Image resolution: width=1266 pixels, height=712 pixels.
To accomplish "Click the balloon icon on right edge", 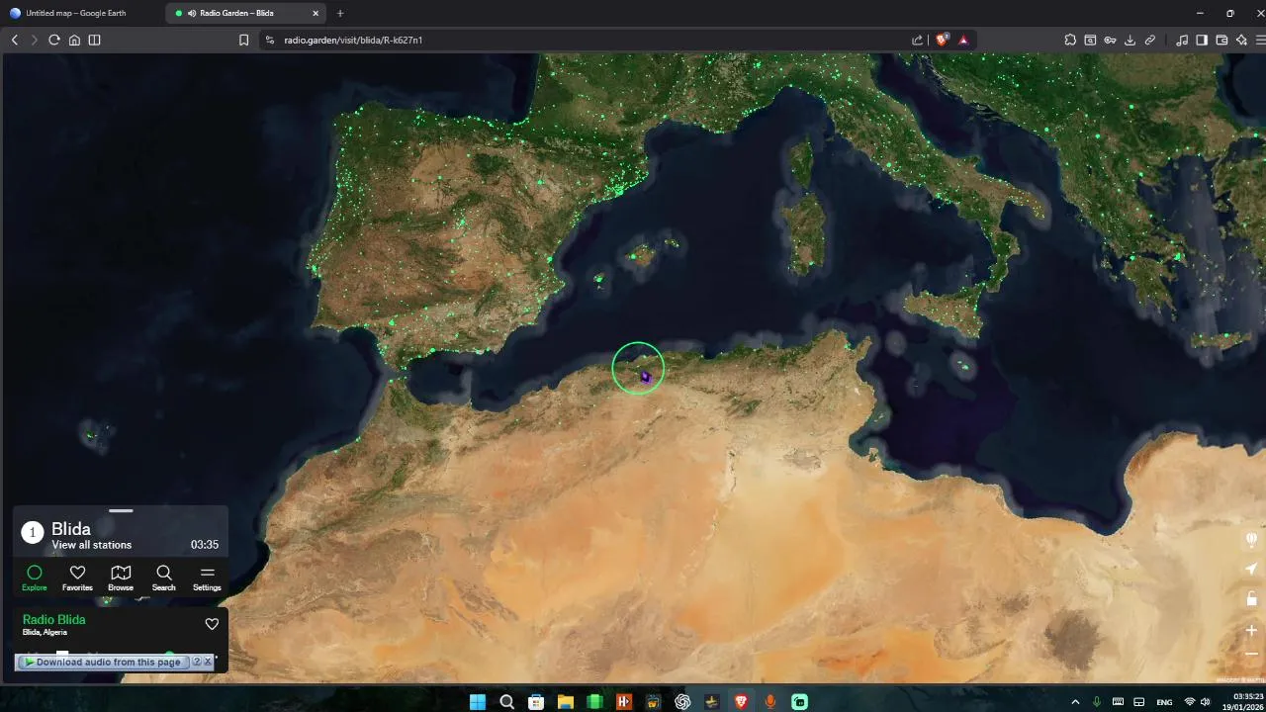I will (x=1251, y=539).
